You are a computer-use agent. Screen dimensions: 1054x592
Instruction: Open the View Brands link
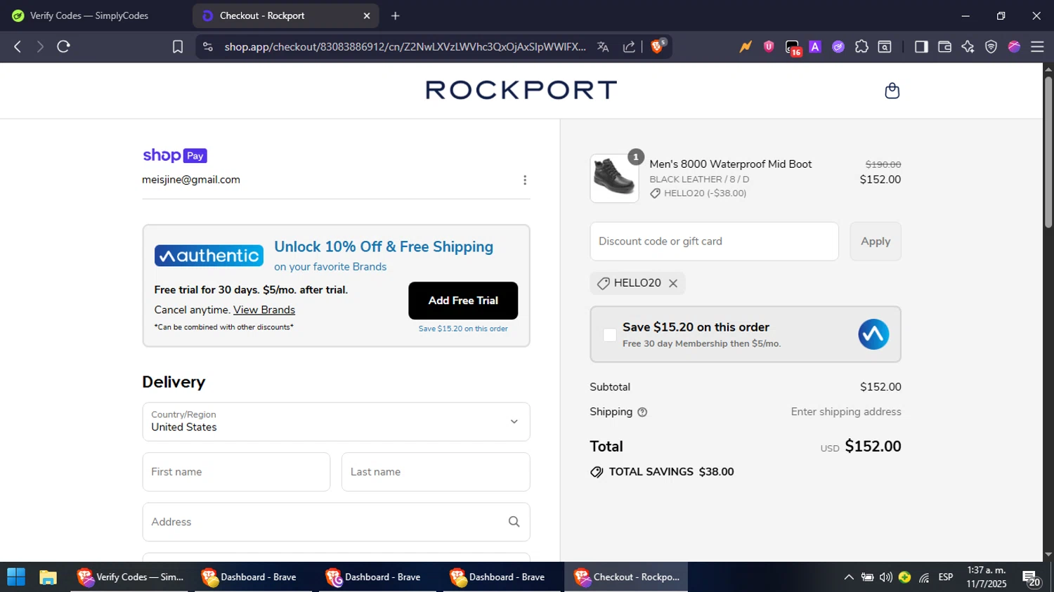tap(264, 310)
